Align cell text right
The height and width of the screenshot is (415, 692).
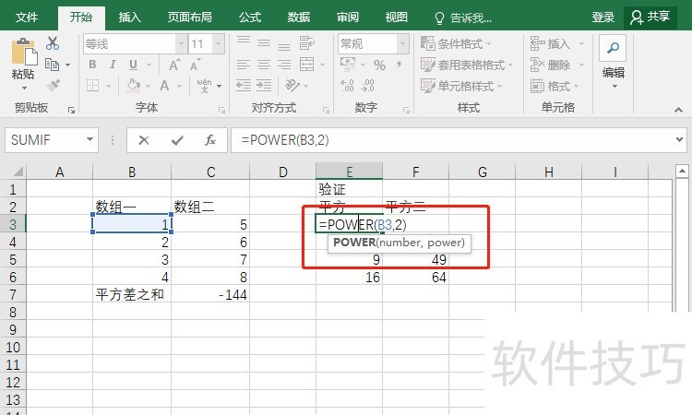pyautogui.click(x=284, y=65)
